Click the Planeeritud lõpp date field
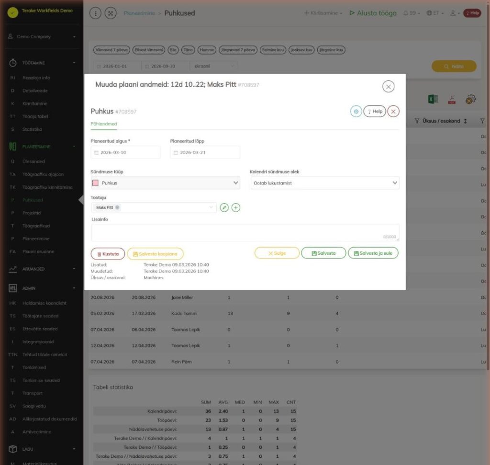This screenshot has height=465, width=490. (205, 153)
